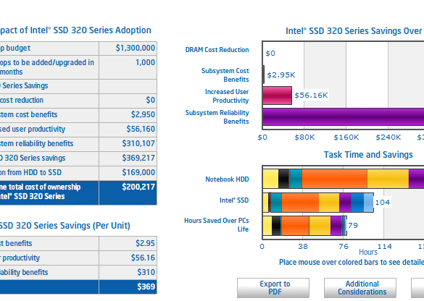
Task: Click the $56.16 per unit value
Action: (x=143, y=258)
